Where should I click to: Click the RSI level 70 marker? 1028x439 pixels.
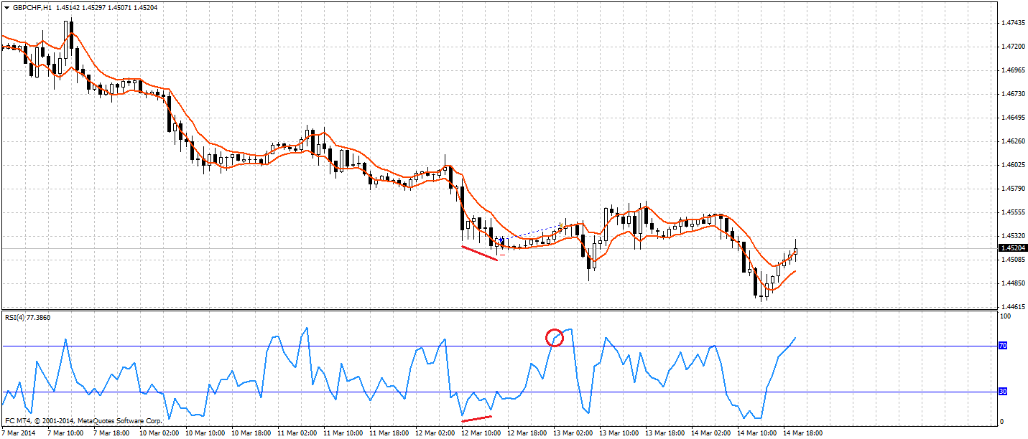tap(1003, 346)
